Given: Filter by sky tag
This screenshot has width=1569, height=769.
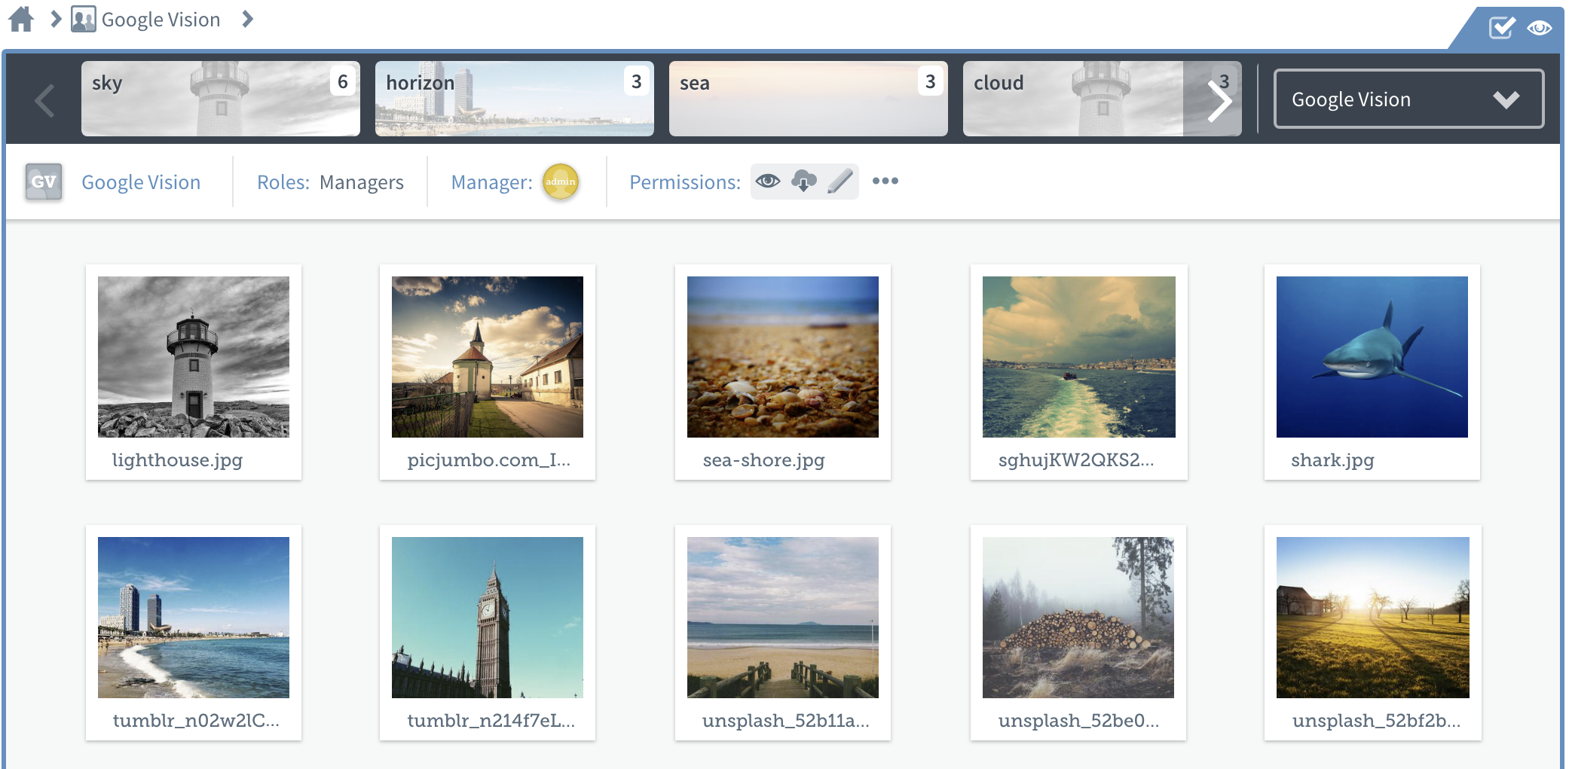Looking at the screenshot, I should pos(221,99).
